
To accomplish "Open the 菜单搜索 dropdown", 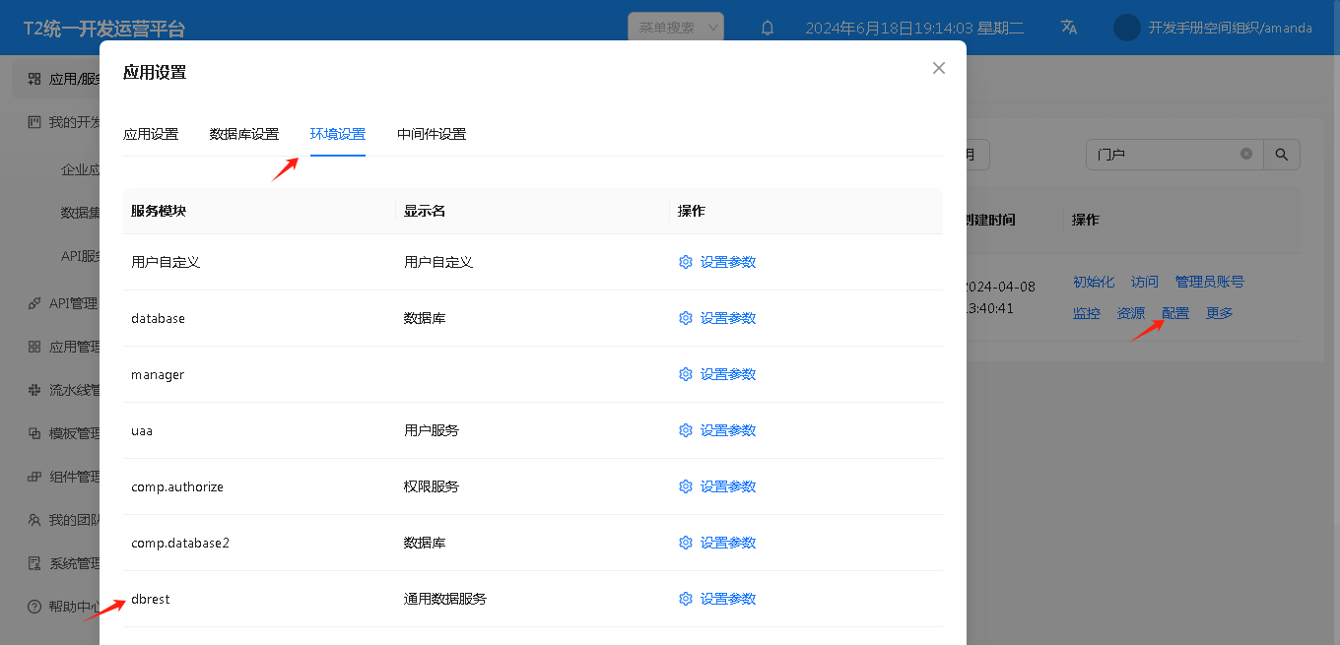I will 676,28.
